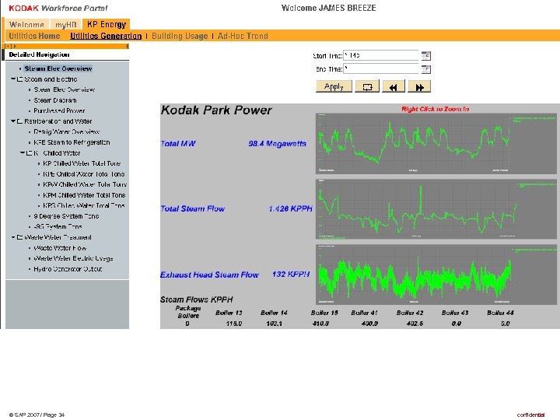Click the Exhaust Head Steam Flow chart
The height and width of the screenshot is (420, 560).
pyautogui.click(x=436, y=275)
